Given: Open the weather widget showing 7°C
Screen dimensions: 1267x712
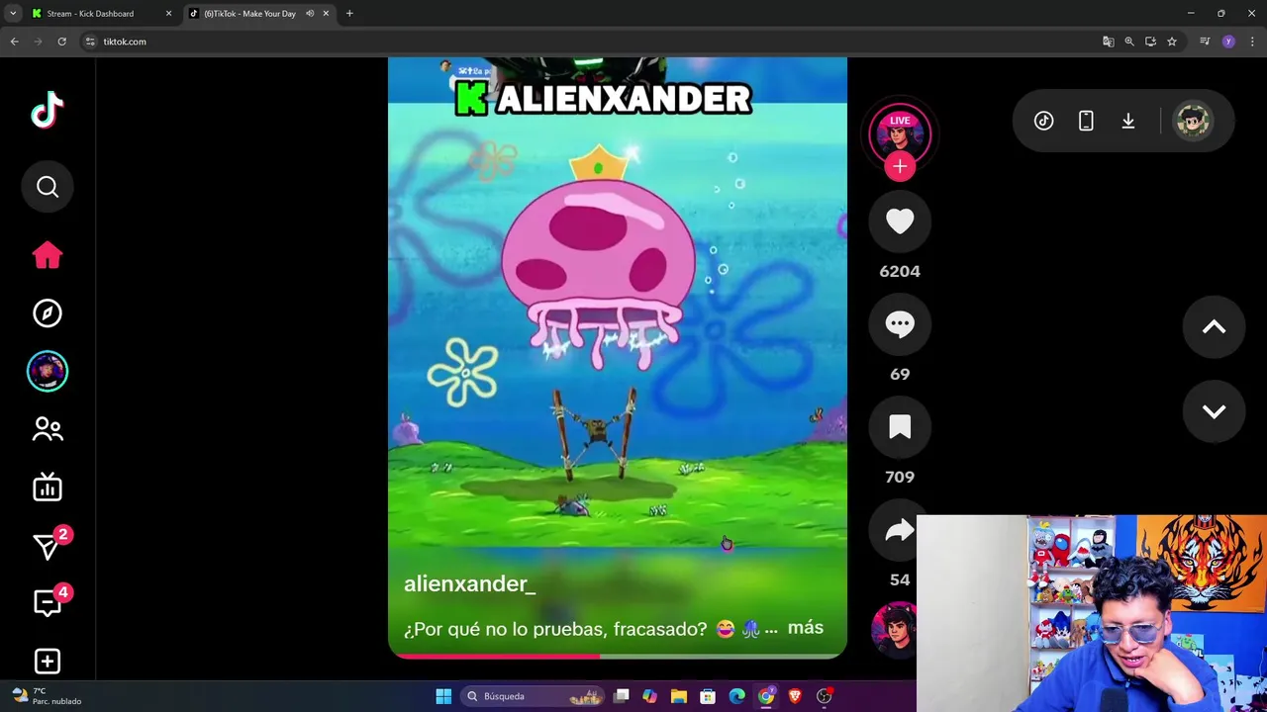Looking at the screenshot, I should coord(45,696).
